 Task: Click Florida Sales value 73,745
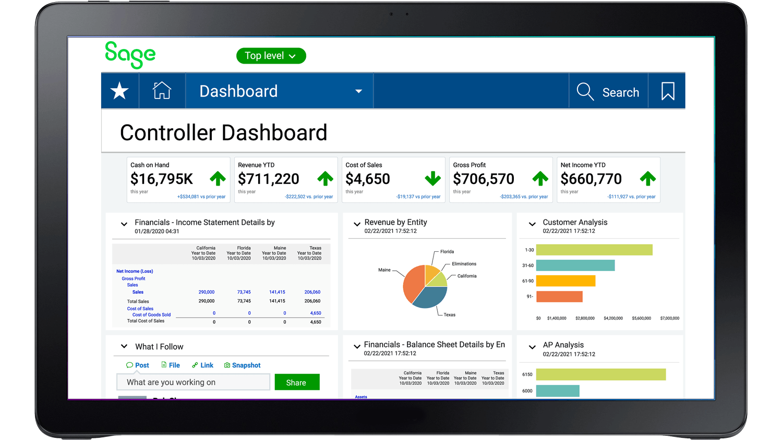point(244,292)
